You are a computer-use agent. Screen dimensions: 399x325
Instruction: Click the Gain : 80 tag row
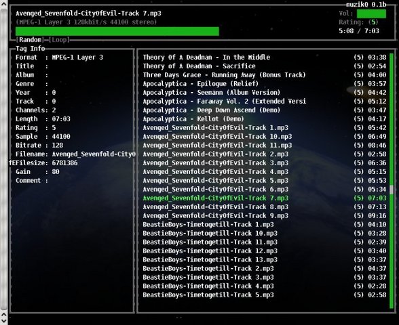coord(37,172)
